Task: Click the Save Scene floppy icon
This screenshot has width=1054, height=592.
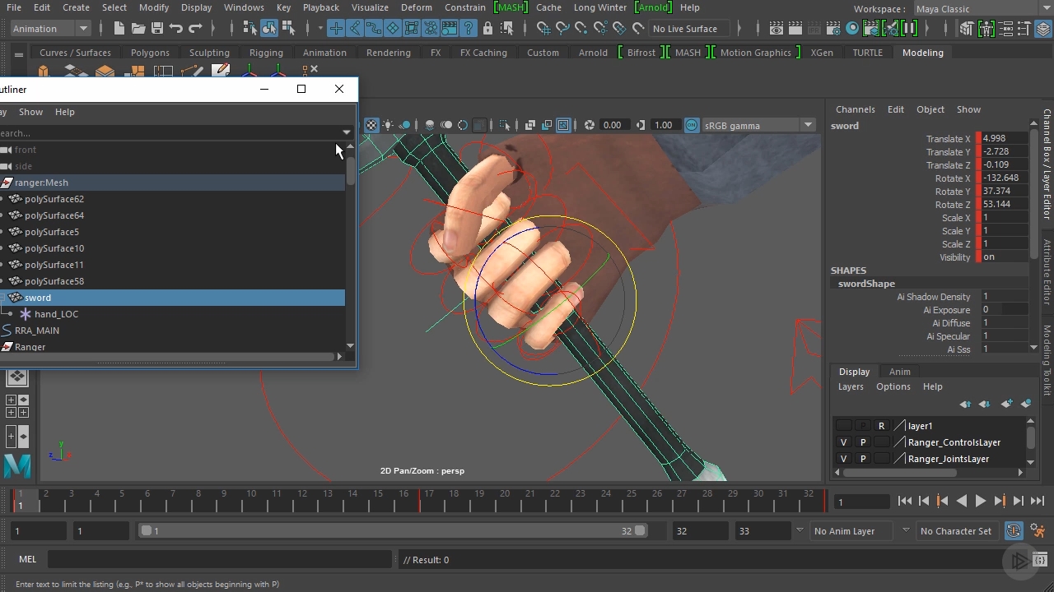Action: tap(157, 28)
